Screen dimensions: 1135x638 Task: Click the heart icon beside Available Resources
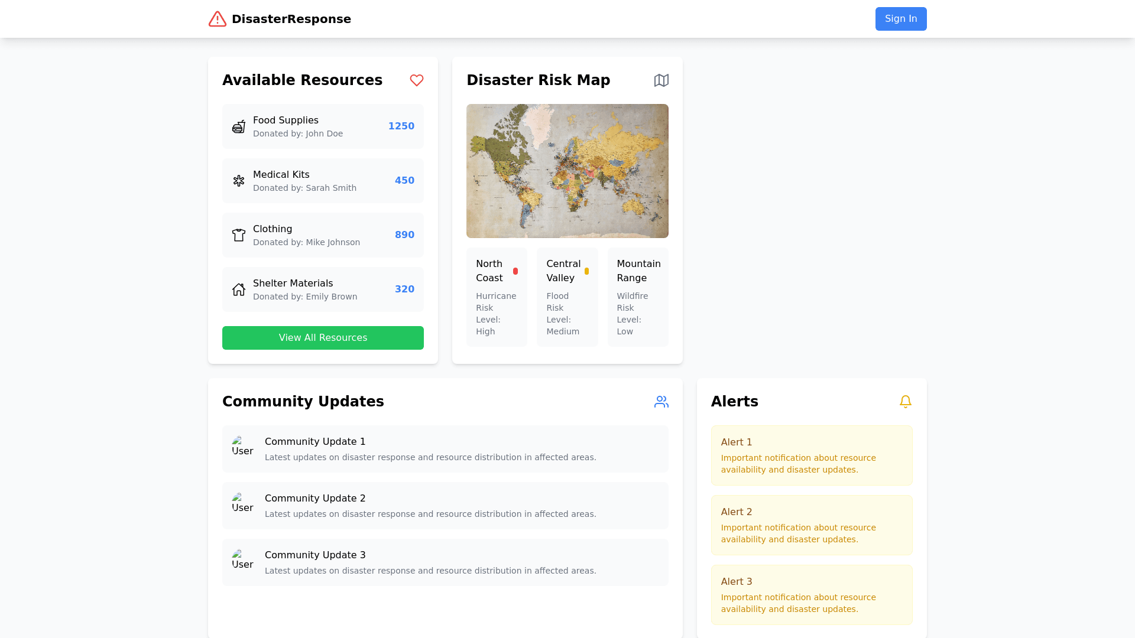coord(417,80)
